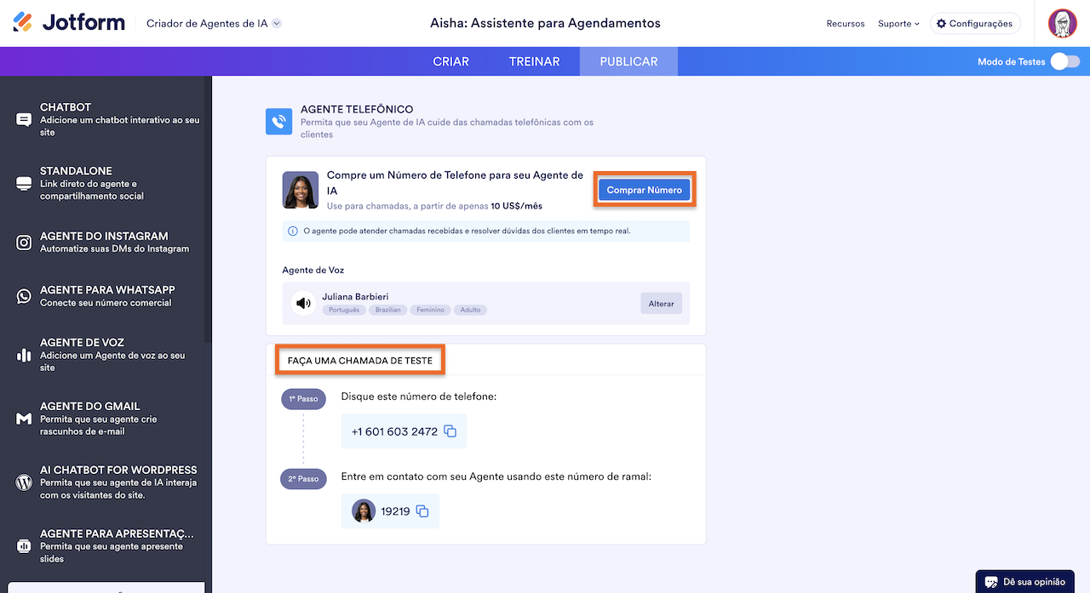Select AGENTE DE VOZ option
The image size is (1090, 593).
106,355
